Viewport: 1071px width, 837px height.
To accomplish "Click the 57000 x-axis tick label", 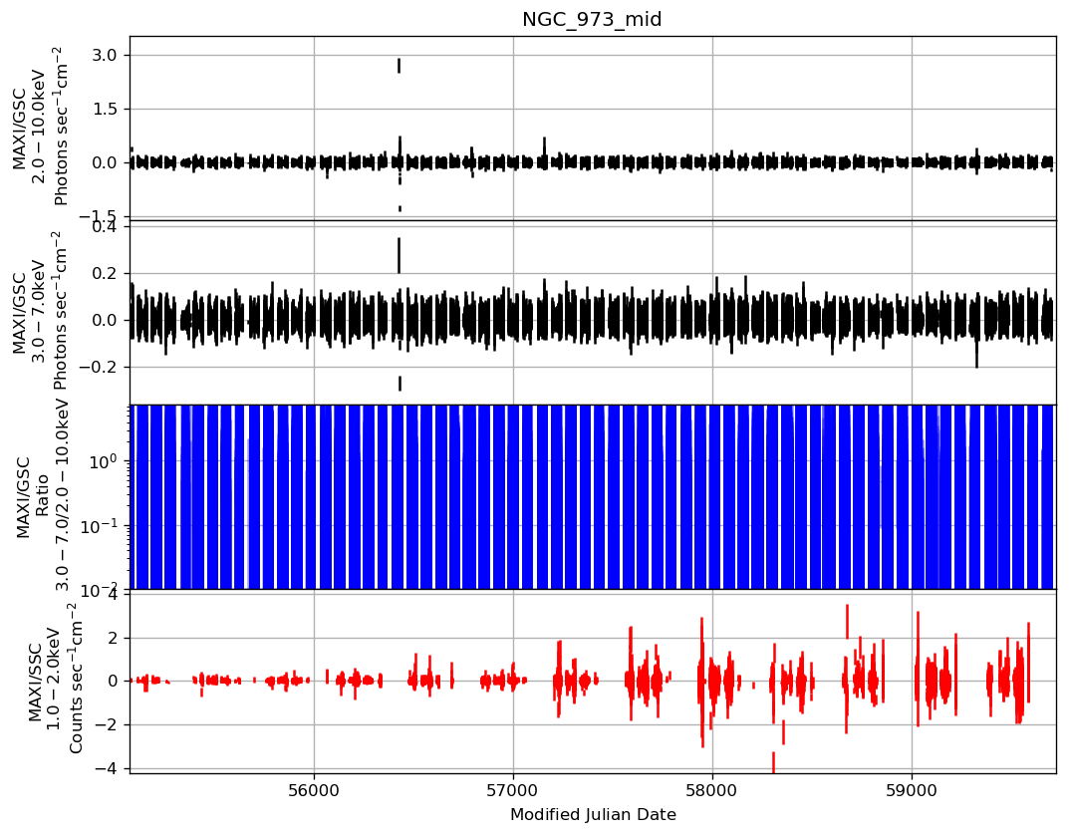I will (514, 790).
